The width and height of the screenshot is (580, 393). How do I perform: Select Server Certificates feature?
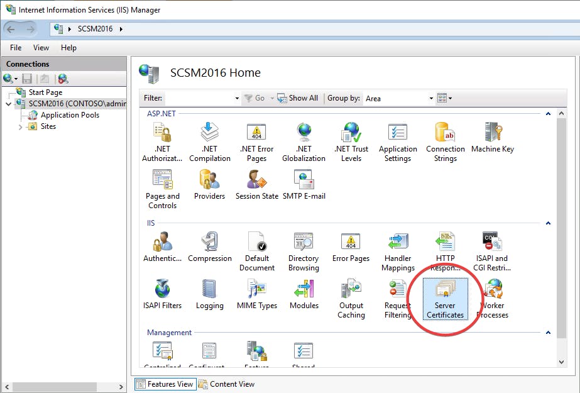coord(446,299)
